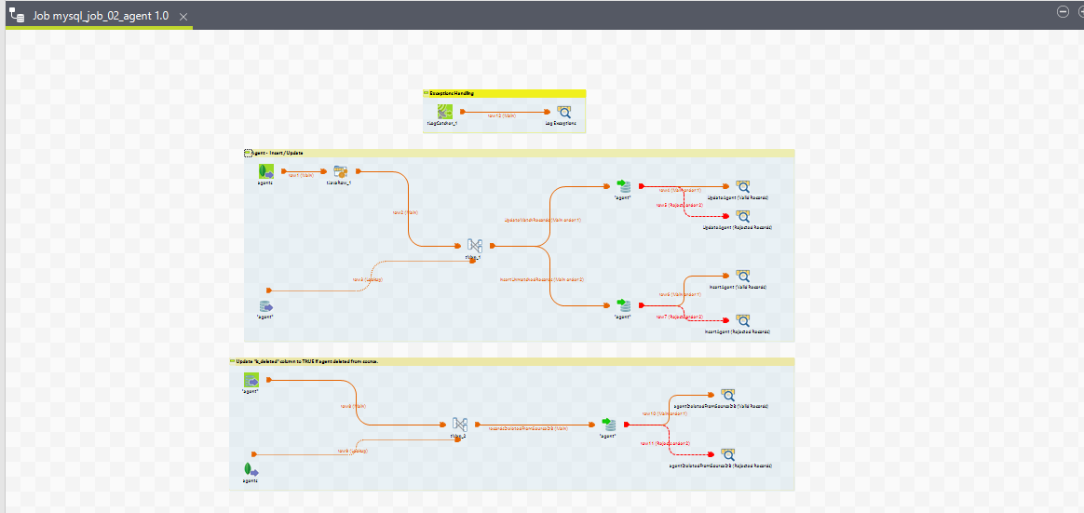Close the mysql_job_02_agent job tab
Image resolution: width=1084 pixels, height=513 pixels.
(183, 18)
